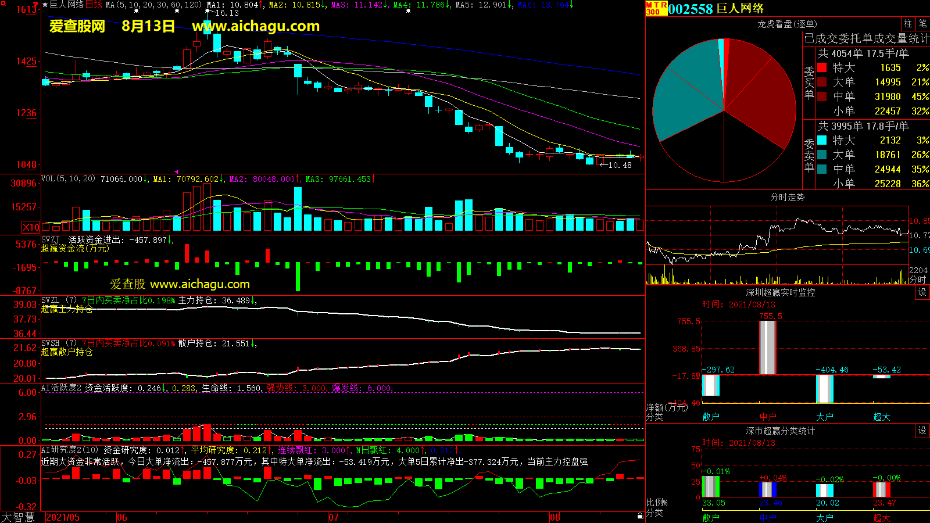Click the MTR 300 badge icon

[x=656, y=8]
